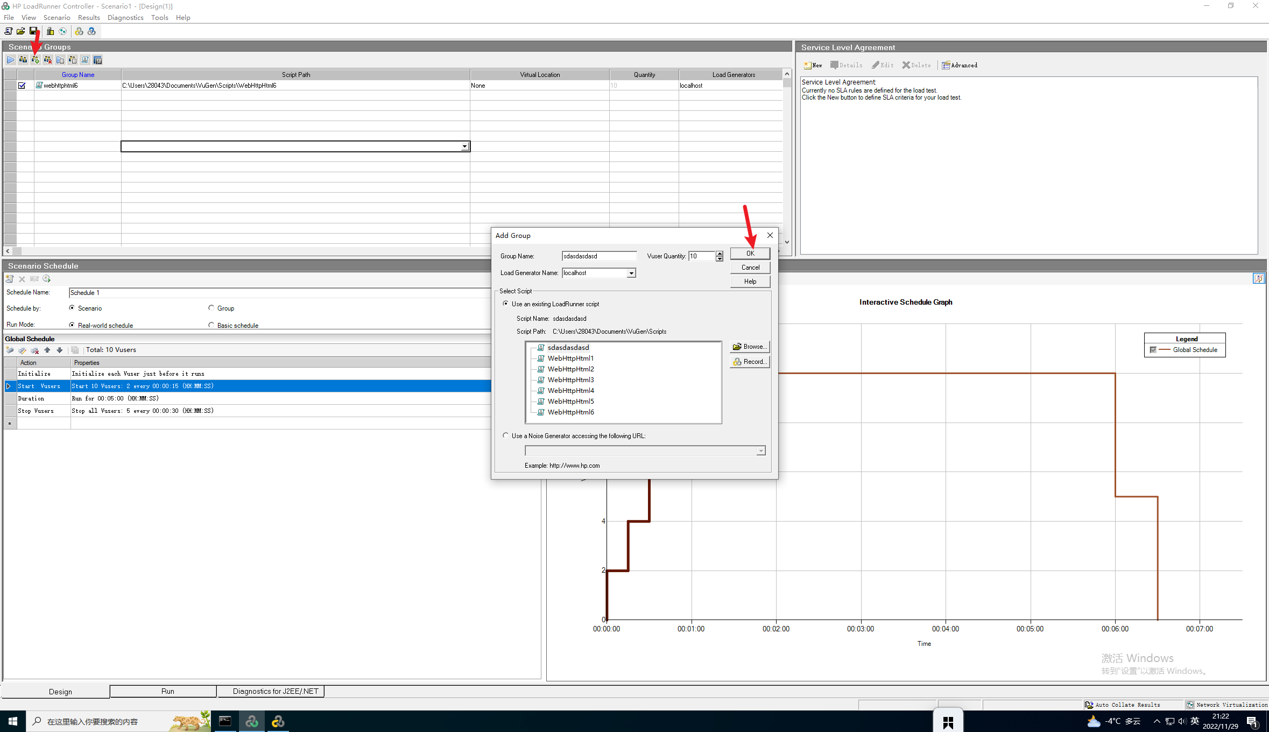The width and height of the screenshot is (1269, 732).
Task: Open the Script Path dropdown in groups table
Action: pyautogui.click(x=464, y=146)
